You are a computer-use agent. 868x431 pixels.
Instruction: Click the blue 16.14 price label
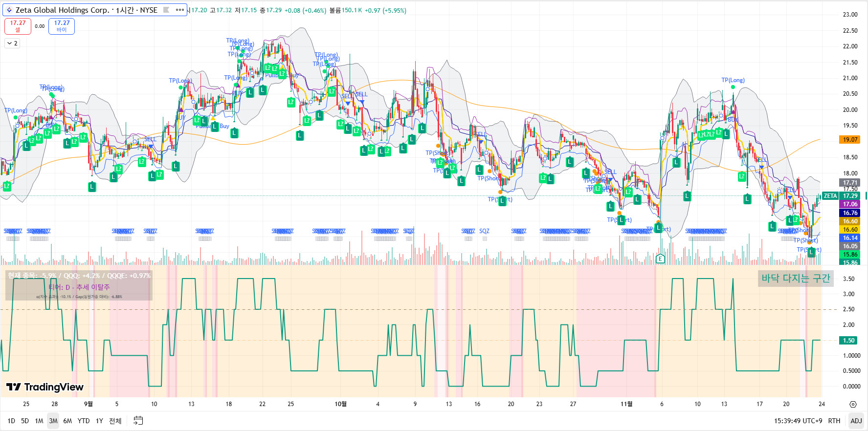[x=850, y=238]
